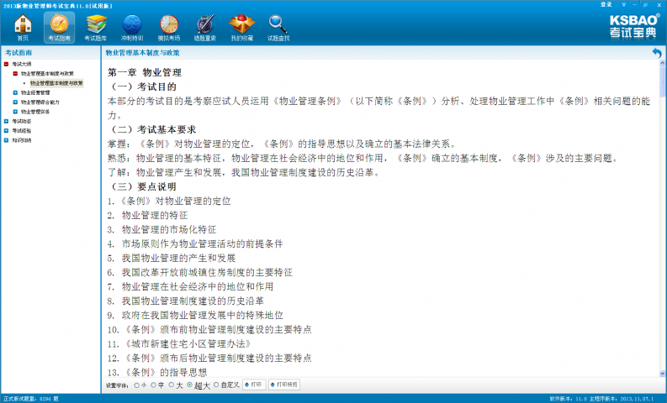Launch 模拟考场 mock exam clock icon
667x403 pixels.
pyautogui.click(x=169, y=28)
